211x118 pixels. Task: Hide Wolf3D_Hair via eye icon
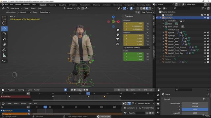[205, 41]
